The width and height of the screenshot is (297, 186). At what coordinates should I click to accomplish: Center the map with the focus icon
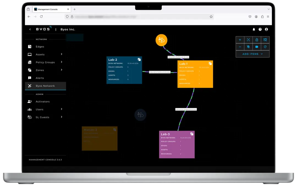248,40
